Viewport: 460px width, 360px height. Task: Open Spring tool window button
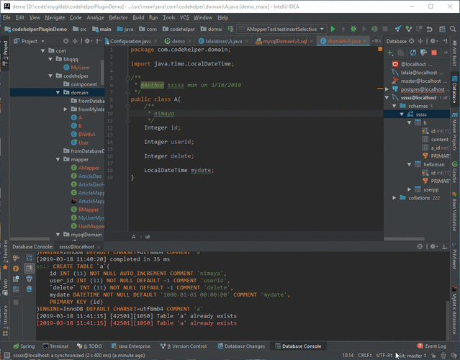click(x=24, y=346)
